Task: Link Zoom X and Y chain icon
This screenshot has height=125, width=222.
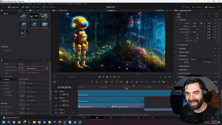Action: pos(201,23)
